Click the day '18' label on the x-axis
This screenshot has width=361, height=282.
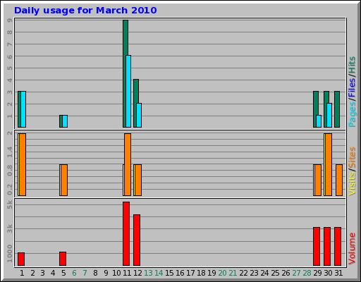tap(201, 273)
